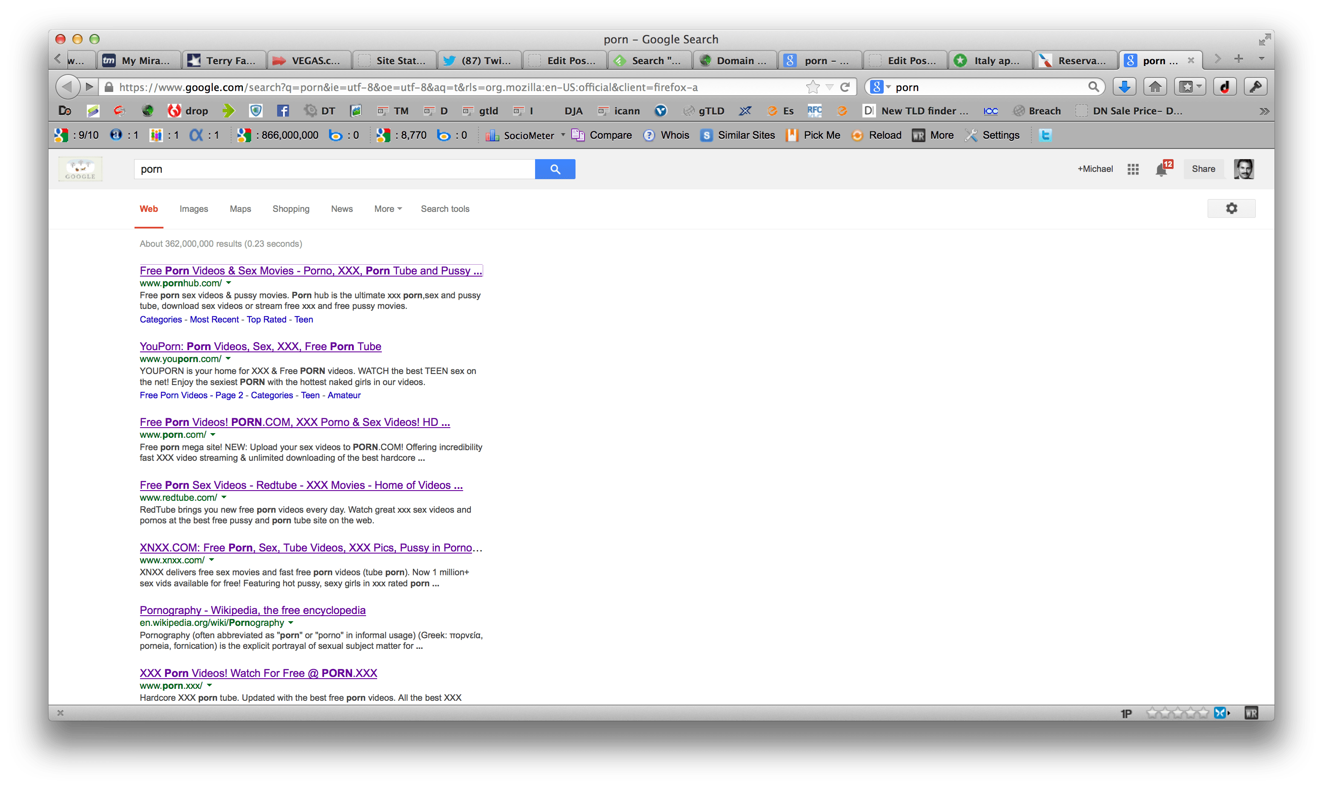This screenshot has height=788, width=1323.
Task: Open the SocioMeter dropdown arrow
Action: (x=563, y=135)
